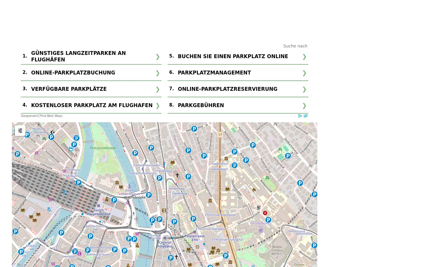Click the mosque crescent icon near Museum für Gestaltung
Image resolution: width=427 pixels, height=267 pixels.
pos(52,132)
